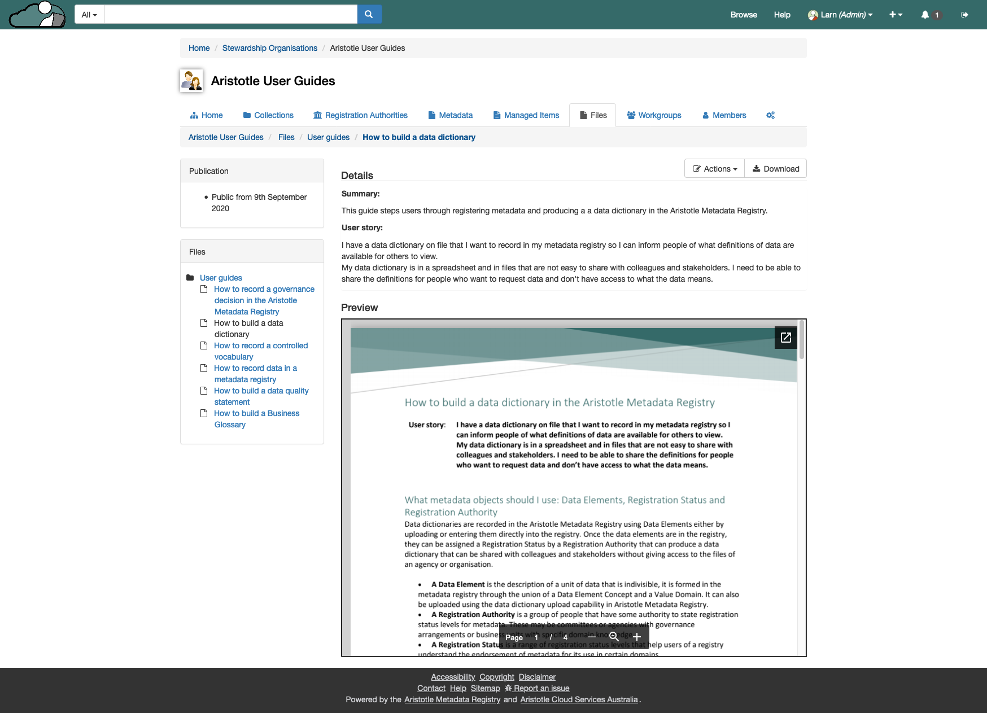Zoom in the PDF preview with plus
This screenshot has height=713, width=987.
pos(637,637)
